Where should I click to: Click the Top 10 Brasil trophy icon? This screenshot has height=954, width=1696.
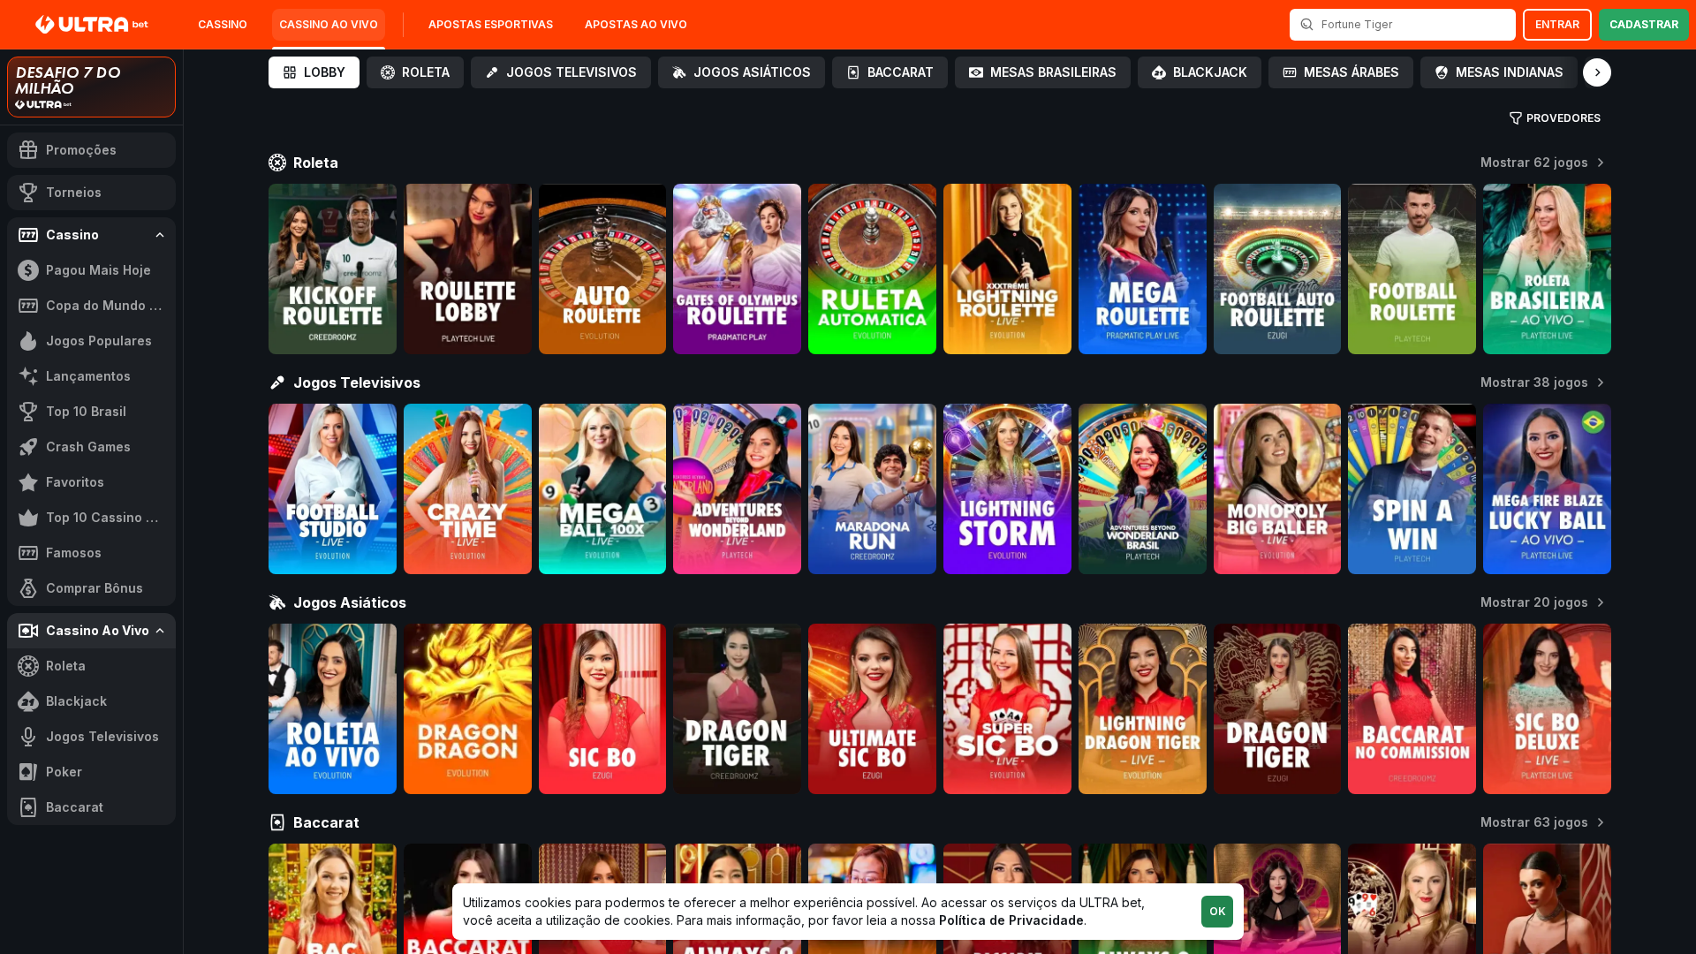pyautogui.click(x=28, y=412)
